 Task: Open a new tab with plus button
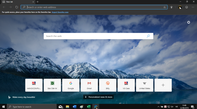pyautogui.click(x=38, y=2)
